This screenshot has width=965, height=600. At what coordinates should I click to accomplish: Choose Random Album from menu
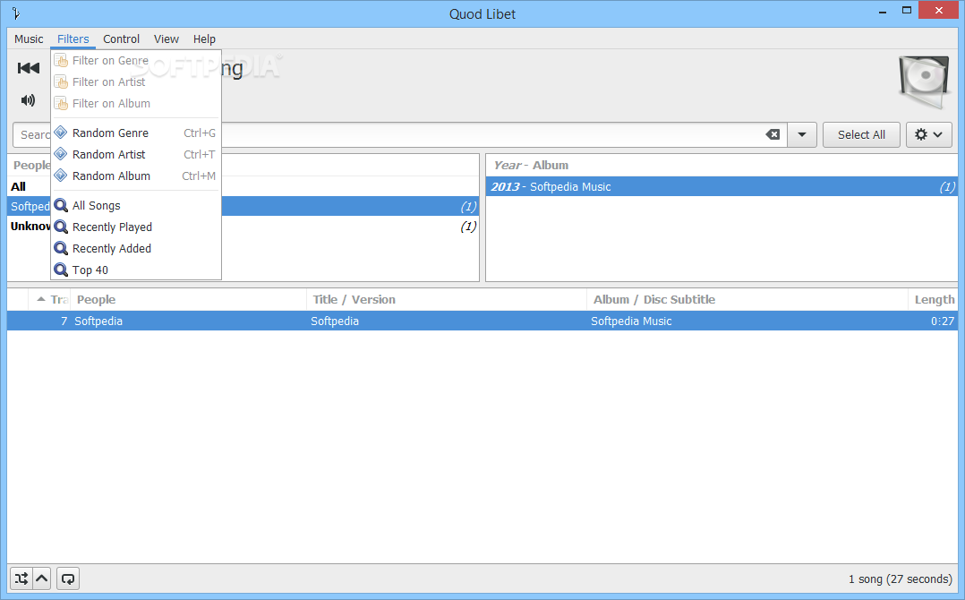tap(136, 176)
